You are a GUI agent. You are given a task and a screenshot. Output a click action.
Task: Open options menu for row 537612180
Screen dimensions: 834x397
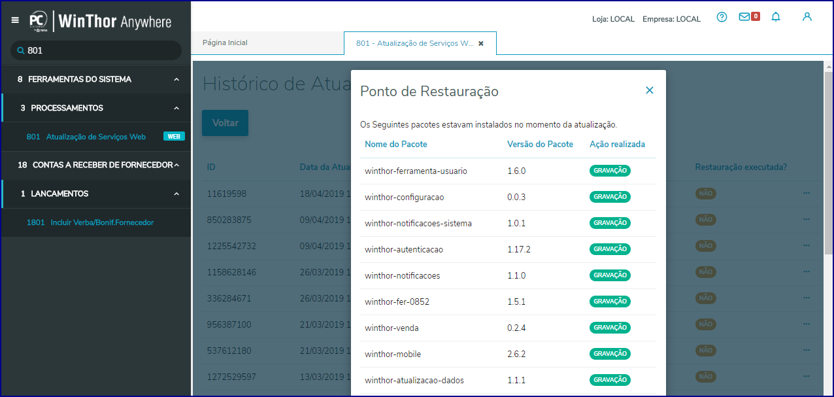click(x=807, y=350)
